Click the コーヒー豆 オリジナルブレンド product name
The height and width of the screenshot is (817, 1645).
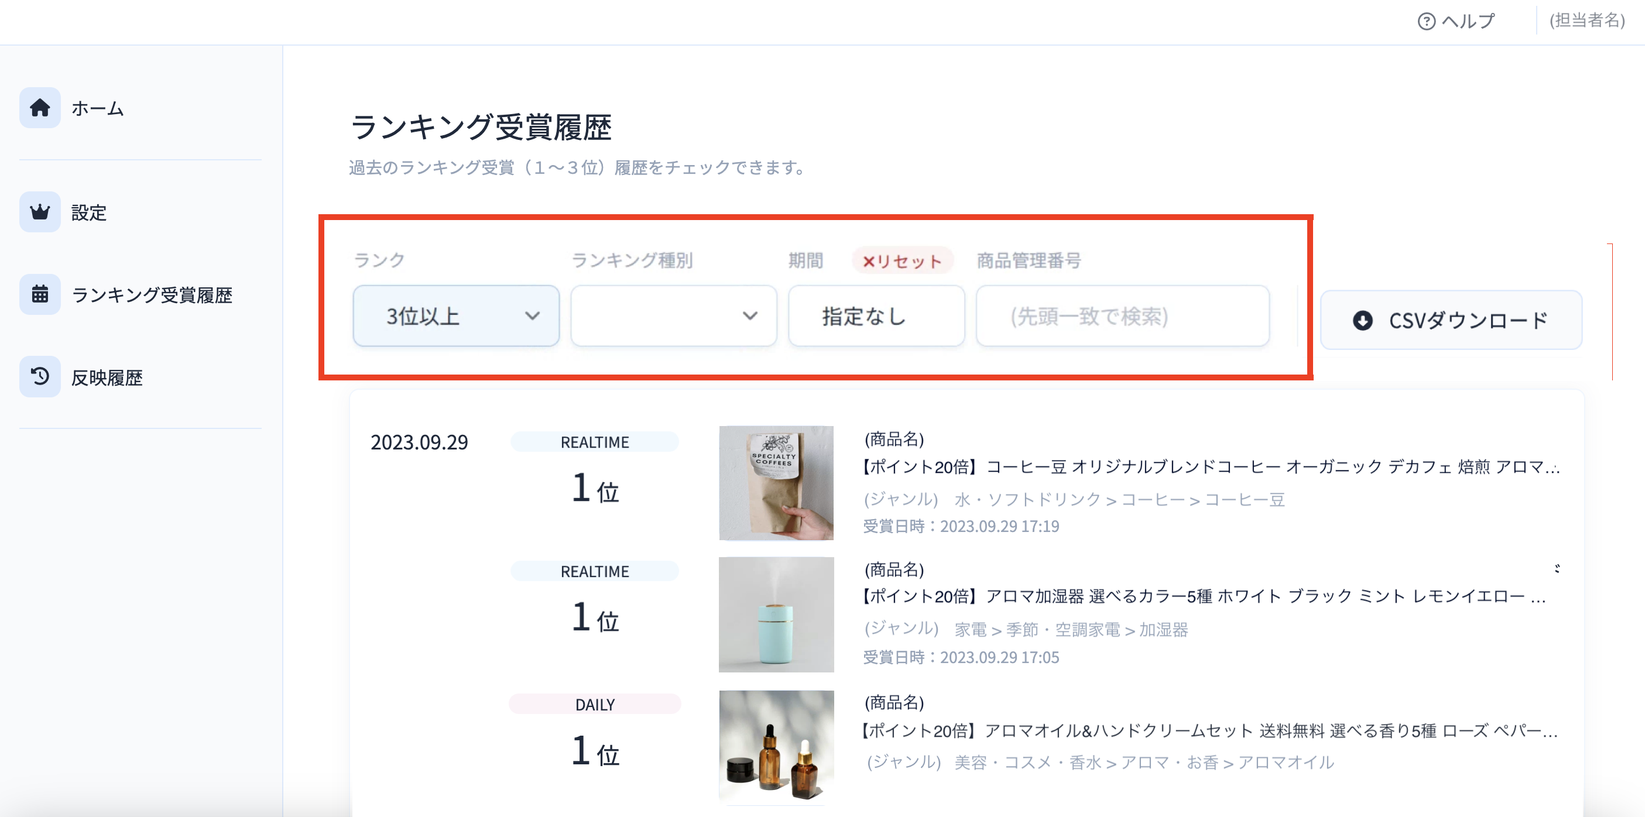tap(1210, 466)
